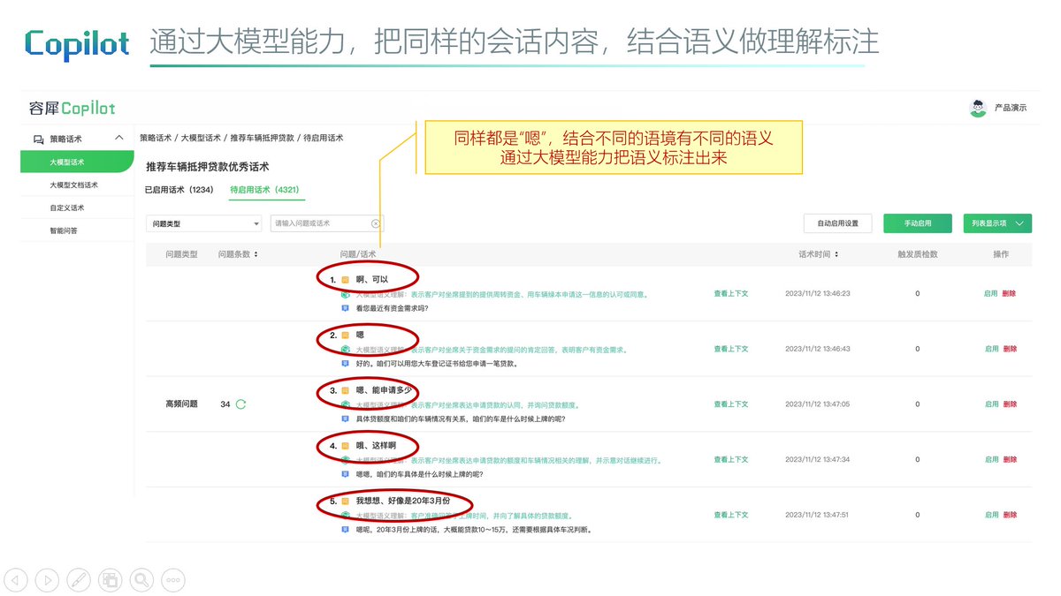Screen dimensions: 1061x596
Task: Click 删除 in the 13:47:34 row
Action: coord(1010,460)
